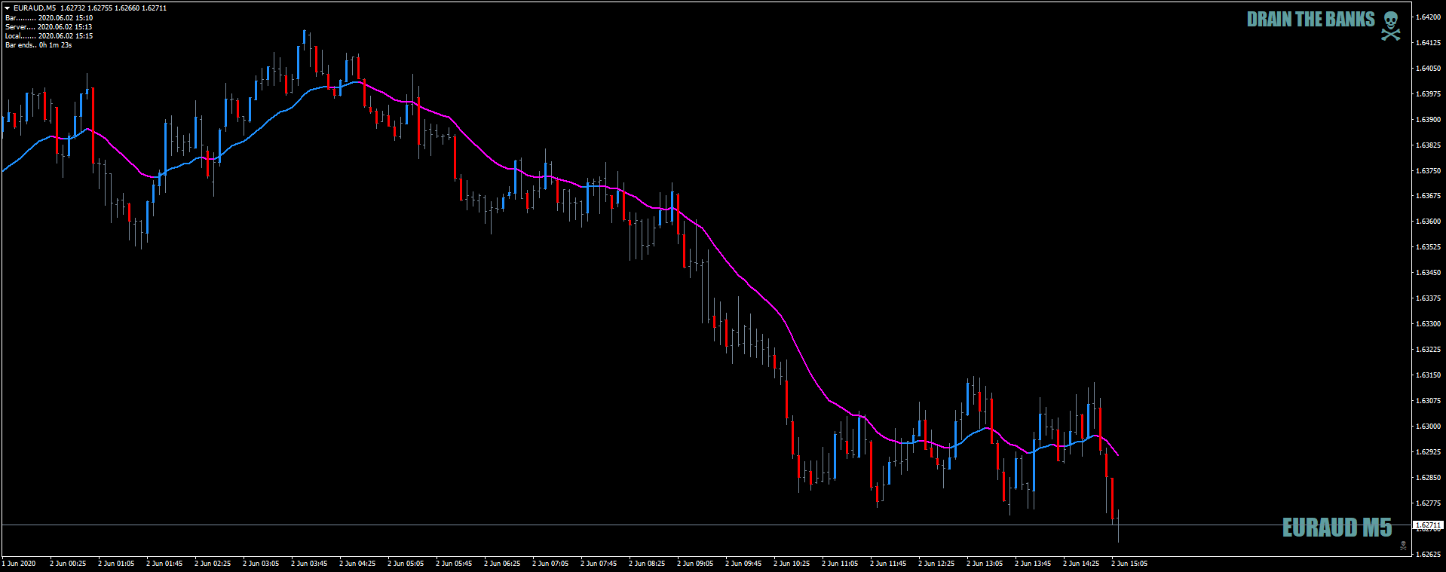Click the '2 Jun 02:25' time label
The image size is (1446, 572).
click(213, 563)
